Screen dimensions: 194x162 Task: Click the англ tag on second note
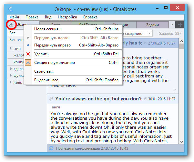point(56,107)
